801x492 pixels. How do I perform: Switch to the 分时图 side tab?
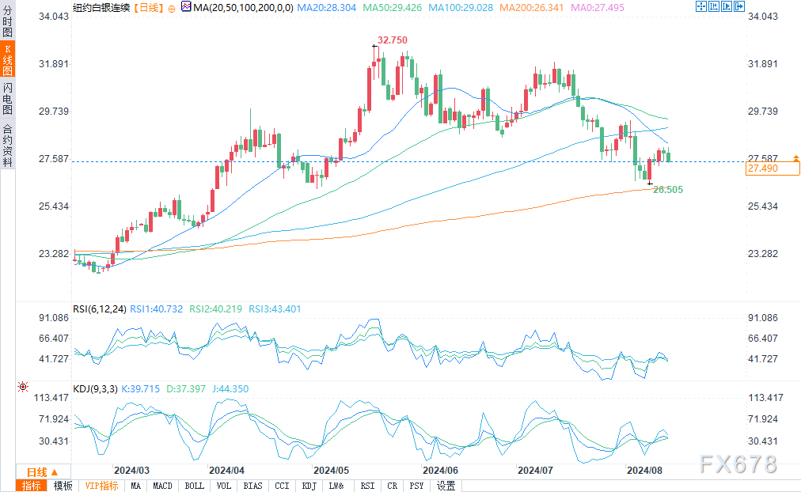pyautogui.click(x=7, y=22)
